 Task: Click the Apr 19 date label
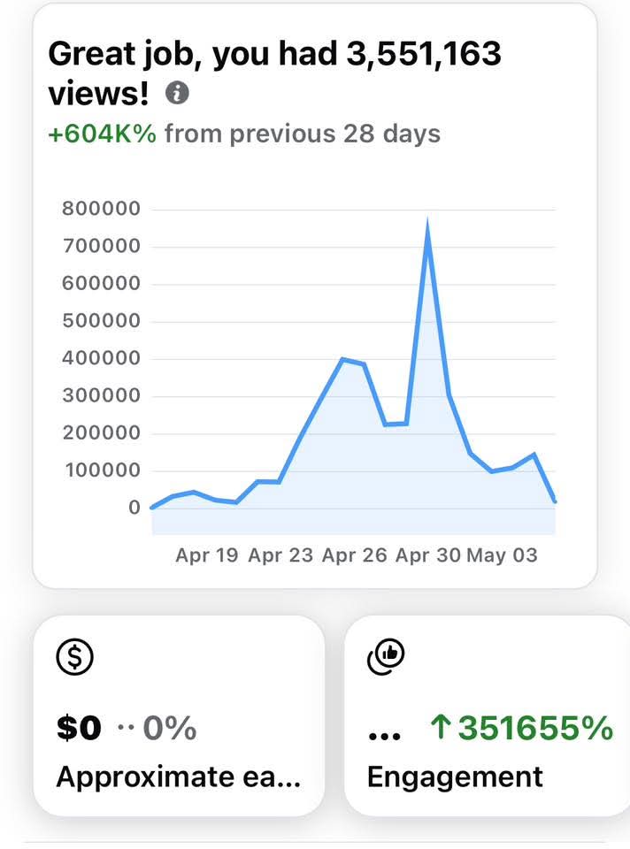click(x=206, y=556)
